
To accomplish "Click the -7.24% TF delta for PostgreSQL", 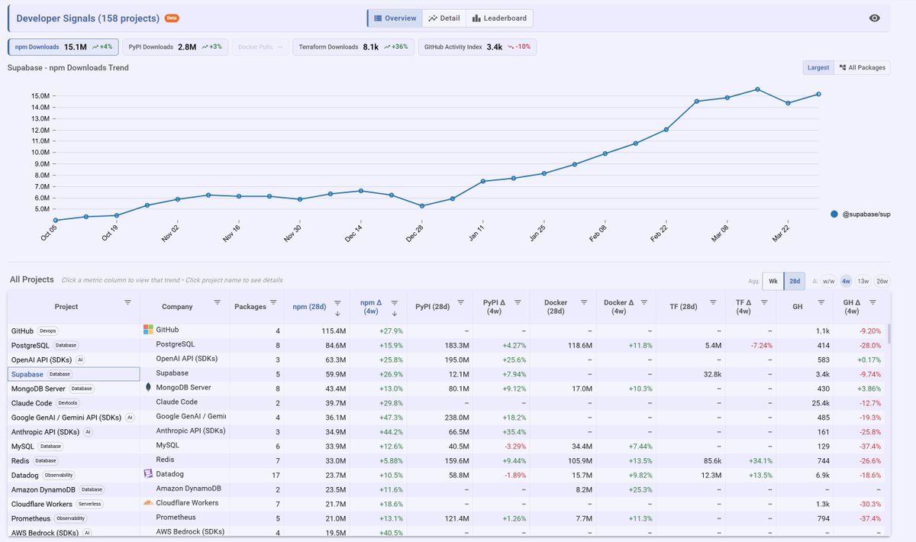I will [x=762, y=346].
